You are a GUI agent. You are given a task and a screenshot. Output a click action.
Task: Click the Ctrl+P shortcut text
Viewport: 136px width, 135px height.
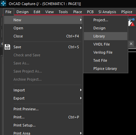click(x=74, y=117)
